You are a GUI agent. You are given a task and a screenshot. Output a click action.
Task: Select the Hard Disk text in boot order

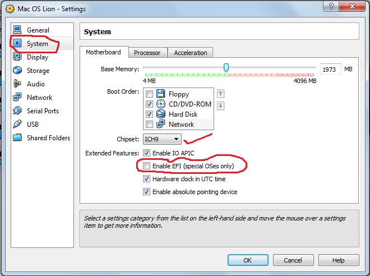tap(183, 114)
